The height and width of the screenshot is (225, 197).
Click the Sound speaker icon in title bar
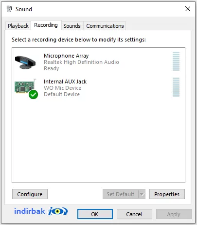point(9,9)
